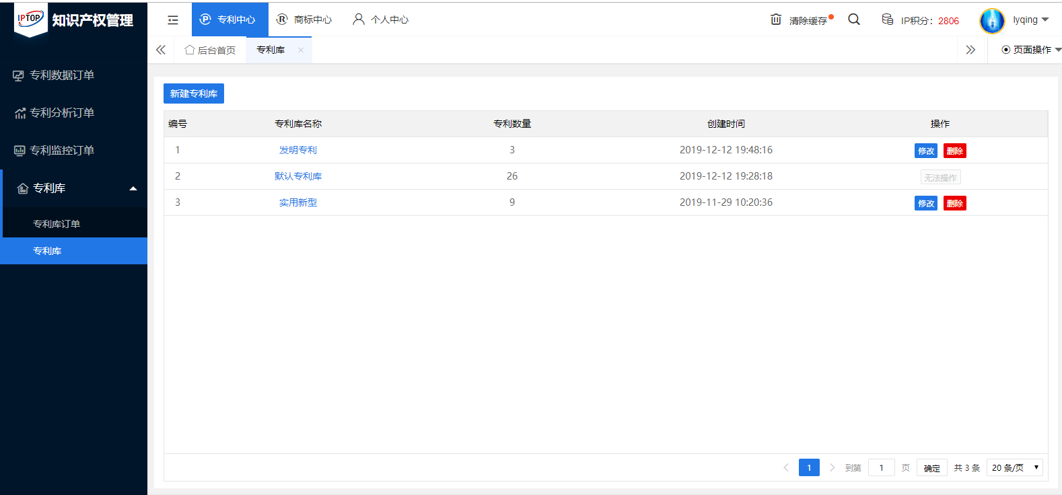
Task: Click the clear cache trash icon
Action: (x=776, y=20)
